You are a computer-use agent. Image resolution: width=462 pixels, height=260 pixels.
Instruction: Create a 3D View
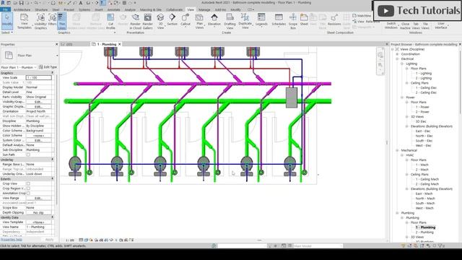tap(160, 21)
